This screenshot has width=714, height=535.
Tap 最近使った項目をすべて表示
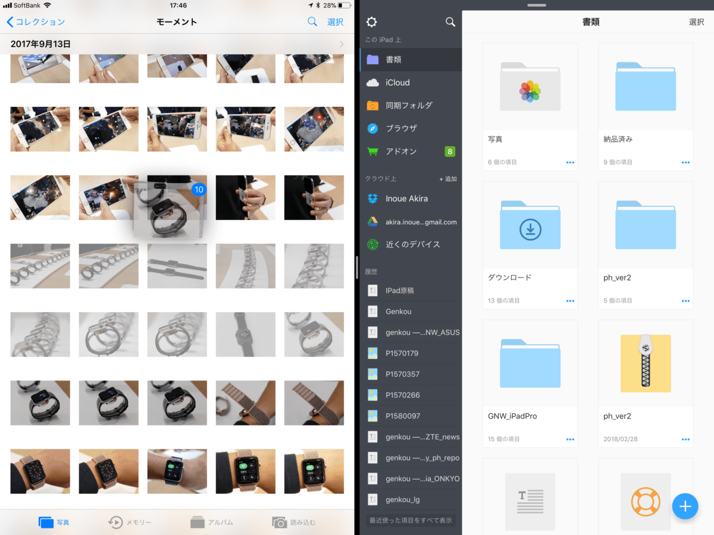tap(411, 520)
